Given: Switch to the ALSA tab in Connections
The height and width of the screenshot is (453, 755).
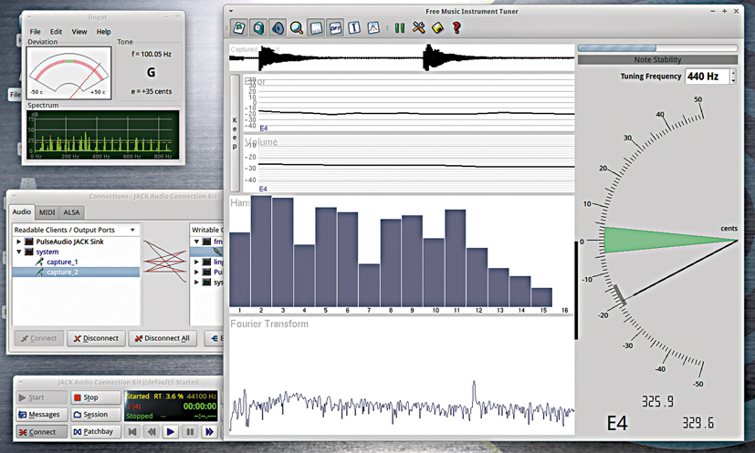Looking at the screenshot, I should tap(72, 212).
